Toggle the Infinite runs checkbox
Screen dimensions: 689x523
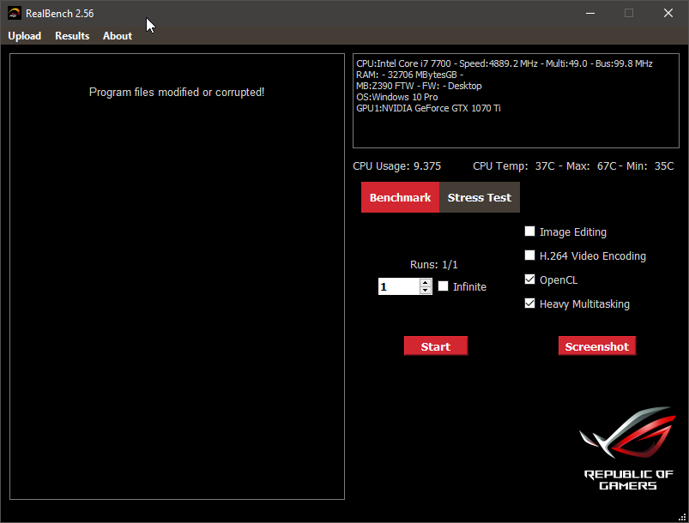[444, 286]
